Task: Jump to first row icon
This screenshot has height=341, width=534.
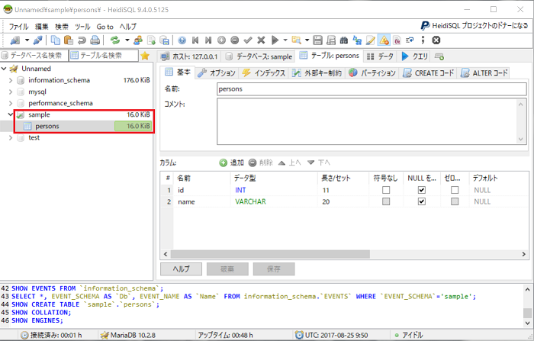Action: click(195, 40)
